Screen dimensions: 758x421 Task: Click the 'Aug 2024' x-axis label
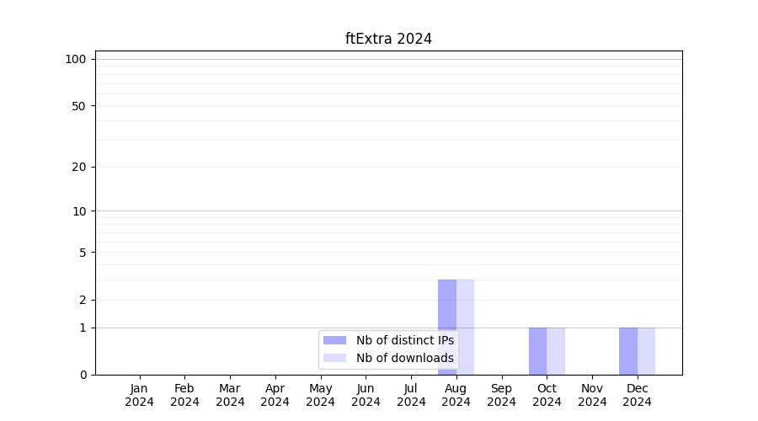pyautogui.click(x=456, y=395)
